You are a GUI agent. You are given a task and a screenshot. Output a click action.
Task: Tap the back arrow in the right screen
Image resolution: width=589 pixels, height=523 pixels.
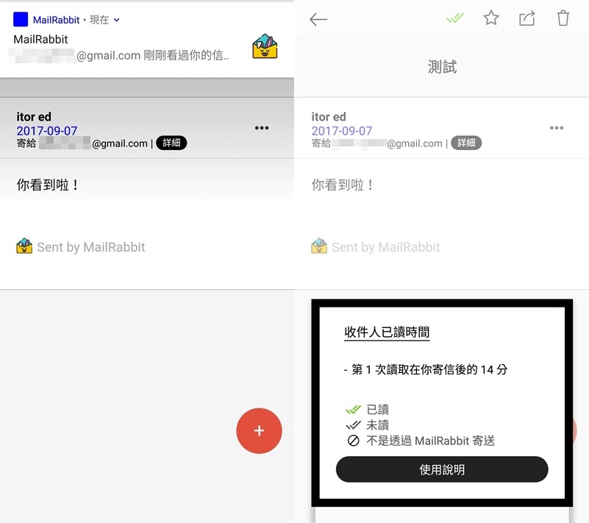coord(318,20)
